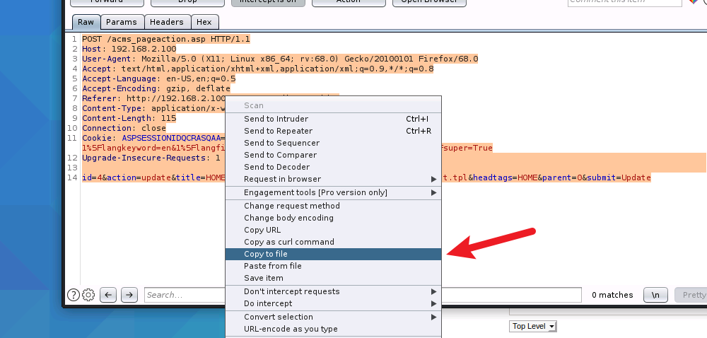This screenshot has height=338, width=707.
Task: Switch to the Params tab
Action: [x=122, y=22]
